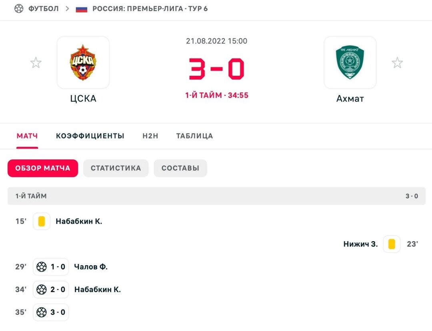Switch to the Коэффициенты tab
Viewport: 432px width, 331px height.
pos(90,136)
